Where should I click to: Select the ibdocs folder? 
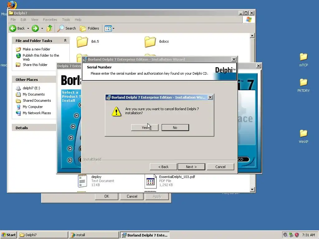pos(157,41)
